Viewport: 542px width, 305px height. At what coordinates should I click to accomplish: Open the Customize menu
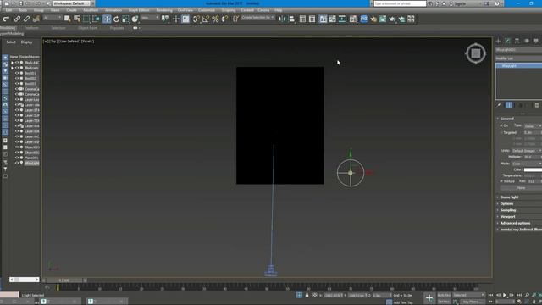click(x=207, y=10)
